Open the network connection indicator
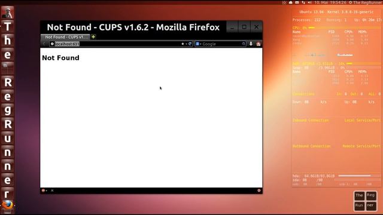 click(x=303, y=2)
